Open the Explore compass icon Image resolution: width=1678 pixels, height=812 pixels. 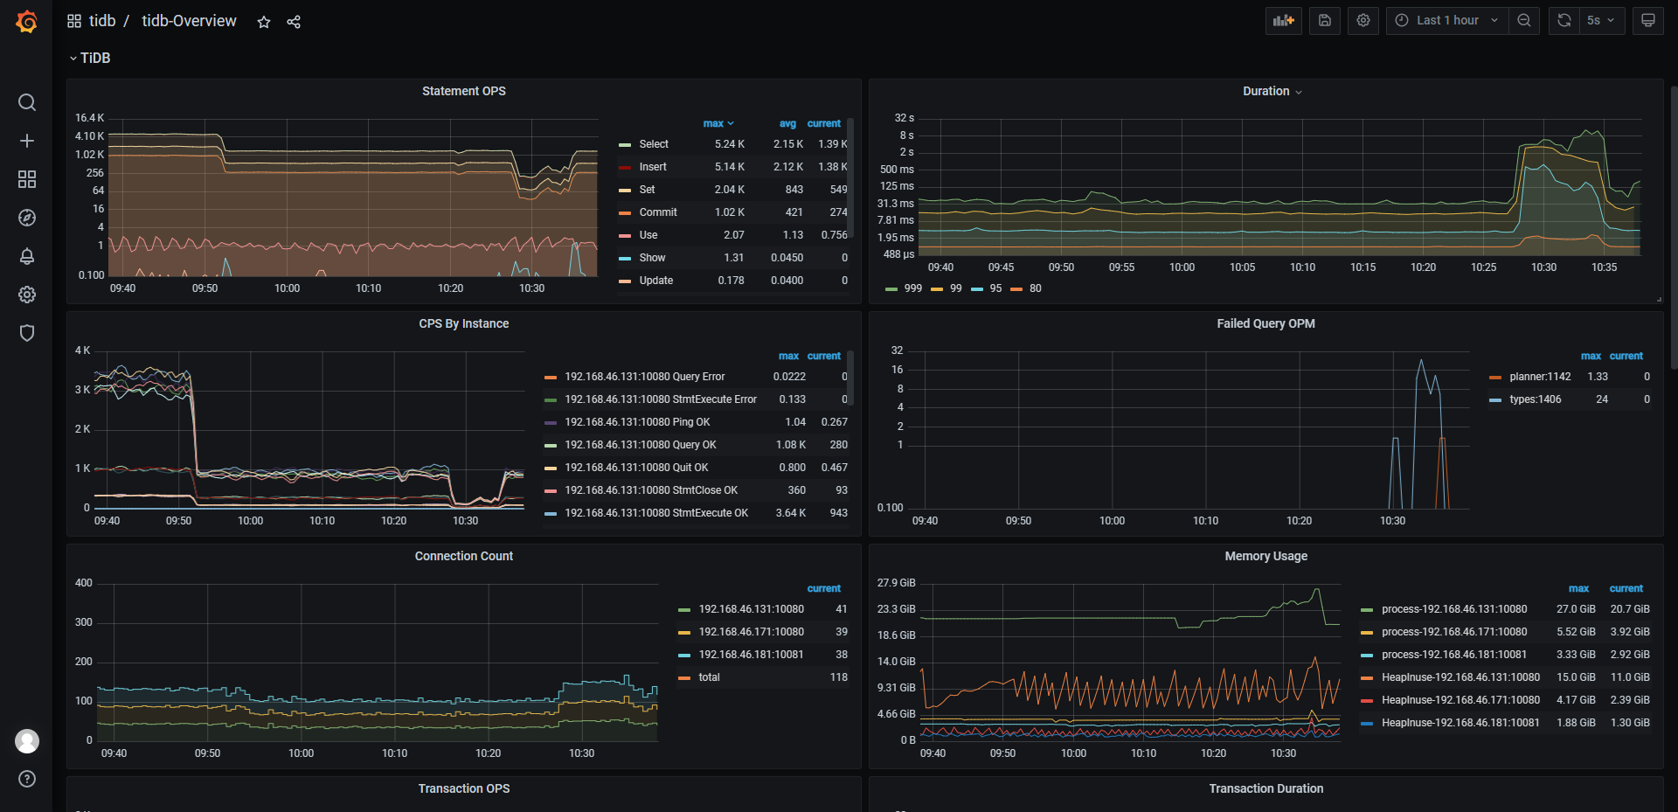coord(27,218)
